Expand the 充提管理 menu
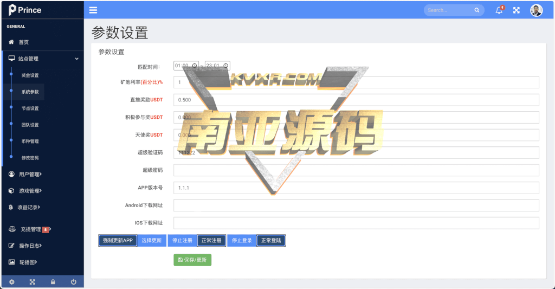This screenshot has height=289, width=555. coord(50,229)
